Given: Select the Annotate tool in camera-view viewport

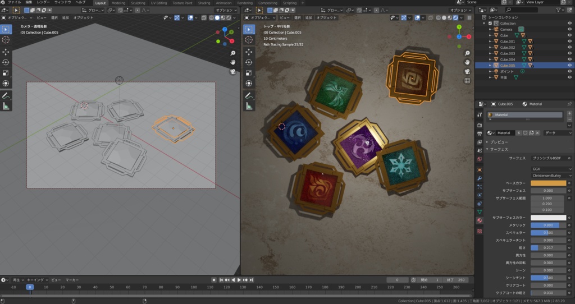Looking at the screenshot, I should click(6, 96).
